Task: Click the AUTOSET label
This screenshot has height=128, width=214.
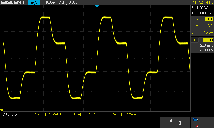Action: coord(13,115)
